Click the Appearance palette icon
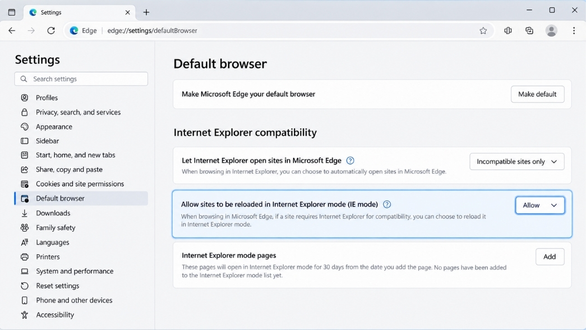 tap(25, 126)
